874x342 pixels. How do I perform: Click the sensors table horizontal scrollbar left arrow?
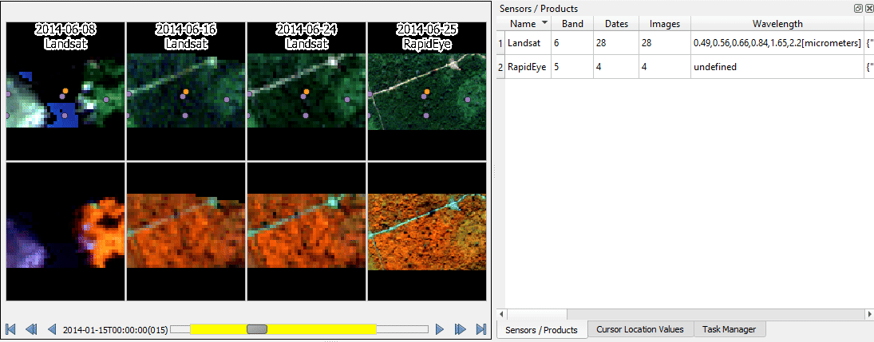(500, 314)
